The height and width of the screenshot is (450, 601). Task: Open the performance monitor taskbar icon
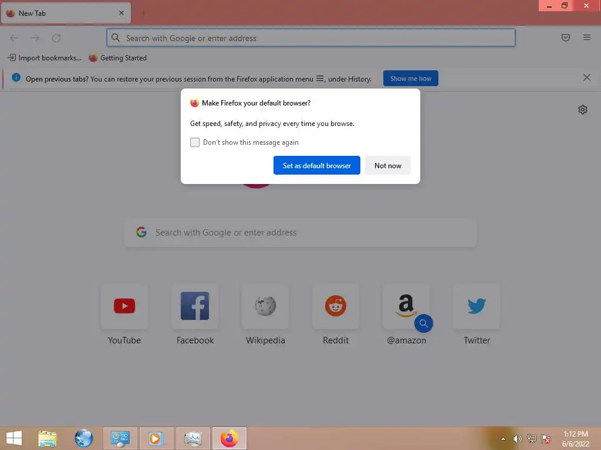193,438
